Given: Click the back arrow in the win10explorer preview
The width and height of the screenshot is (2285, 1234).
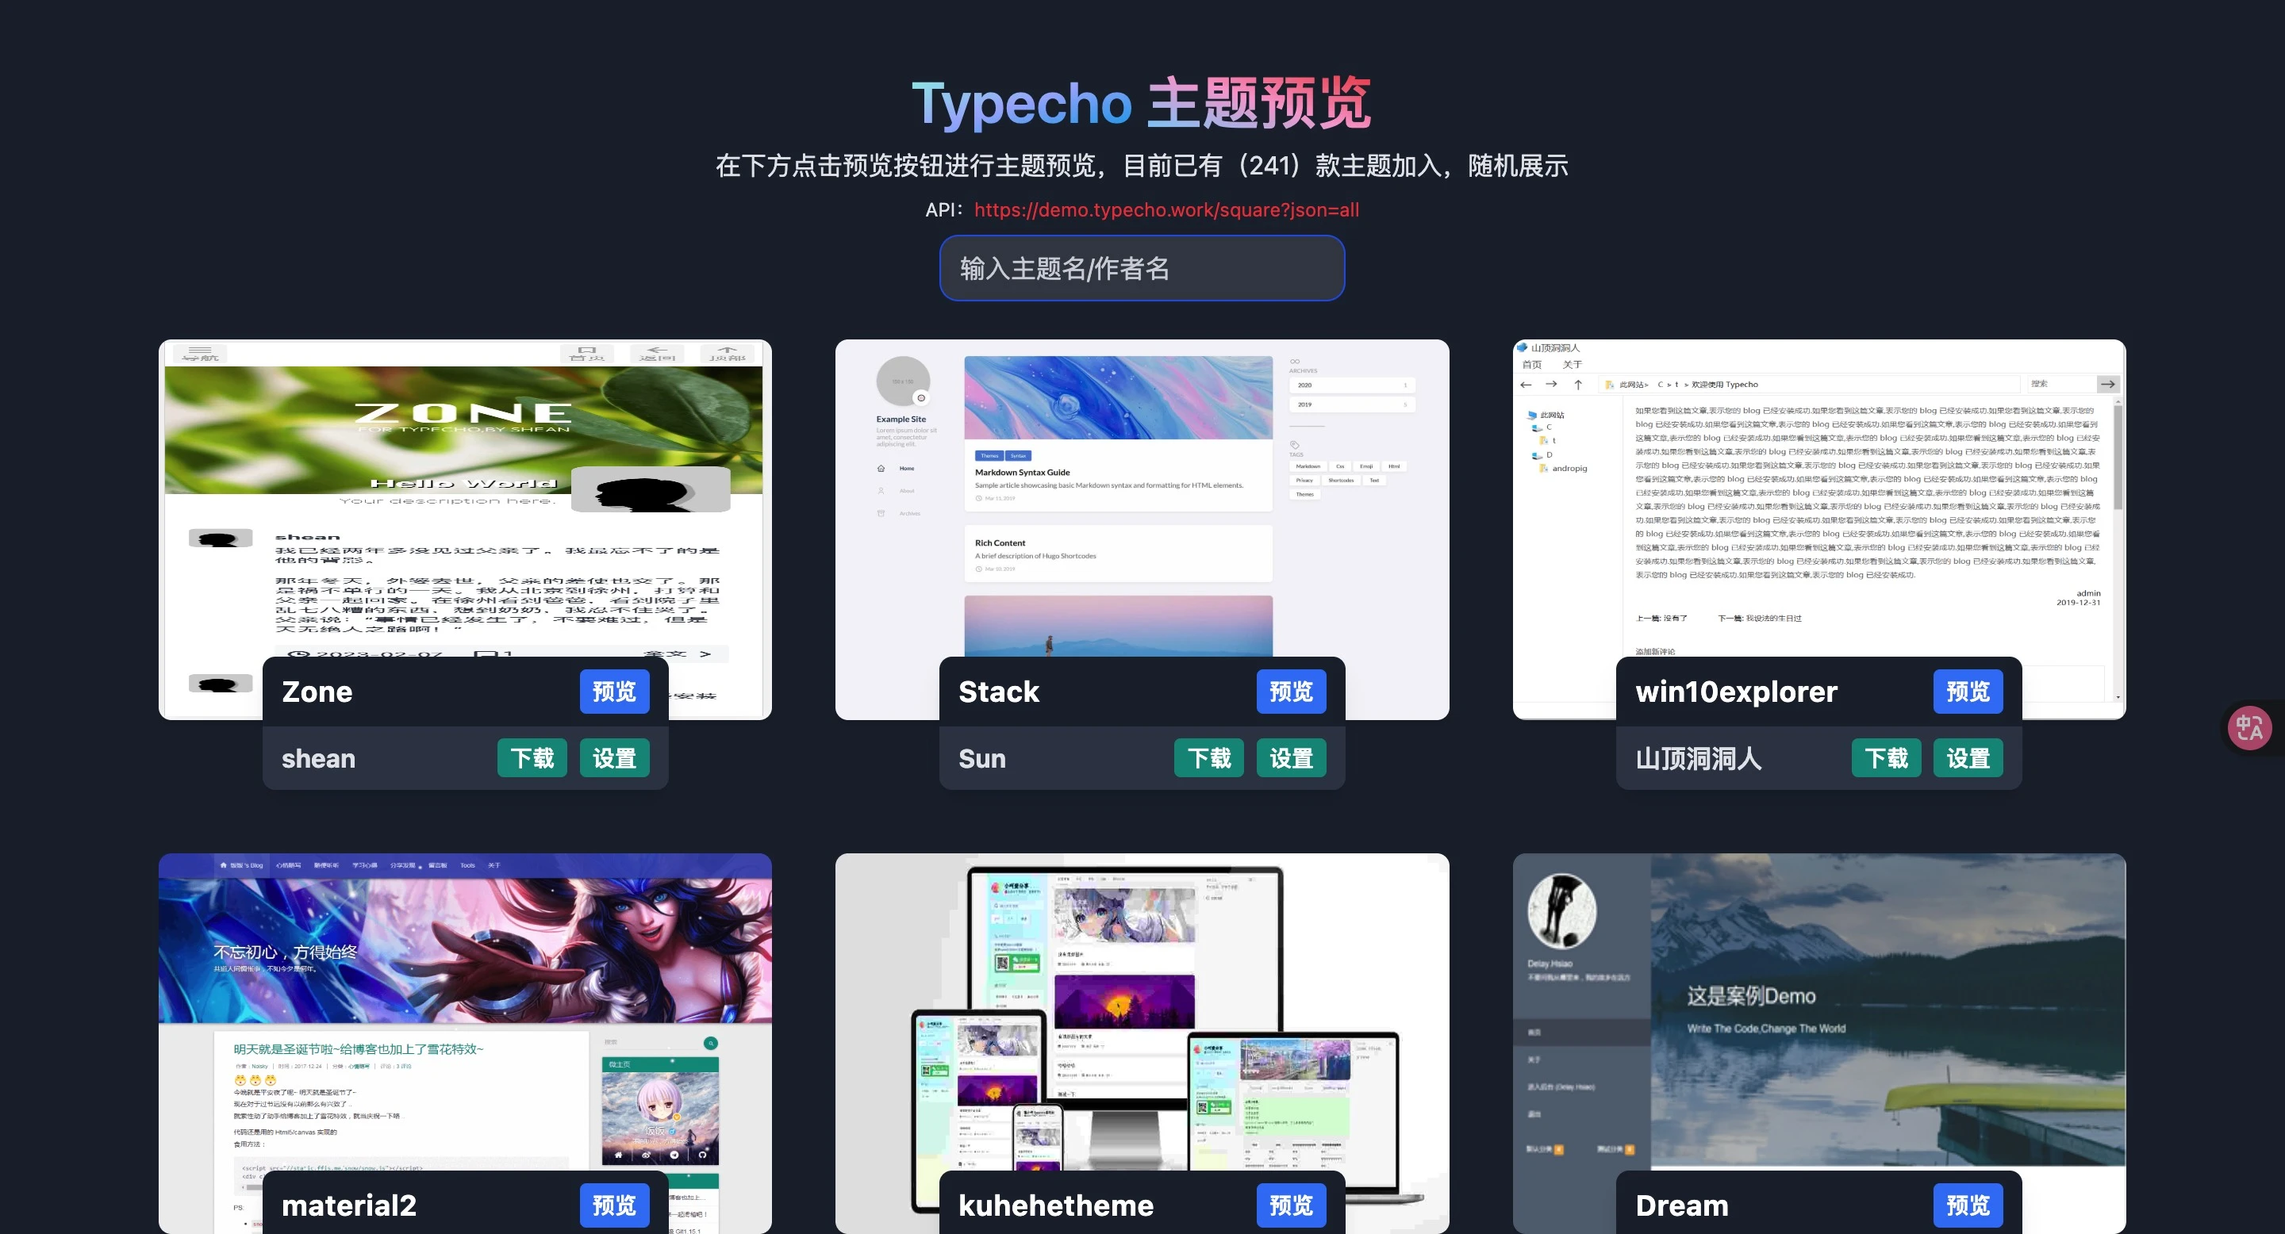Looking at the screenshot, I should [x=1526, y=385].
